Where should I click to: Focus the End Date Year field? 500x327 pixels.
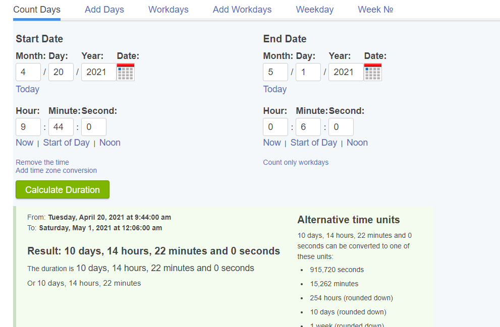[346, 72]
